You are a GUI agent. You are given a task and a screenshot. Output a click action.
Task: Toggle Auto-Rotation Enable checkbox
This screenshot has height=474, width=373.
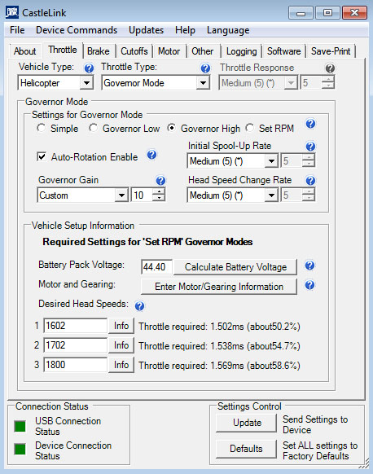[42, 156]
